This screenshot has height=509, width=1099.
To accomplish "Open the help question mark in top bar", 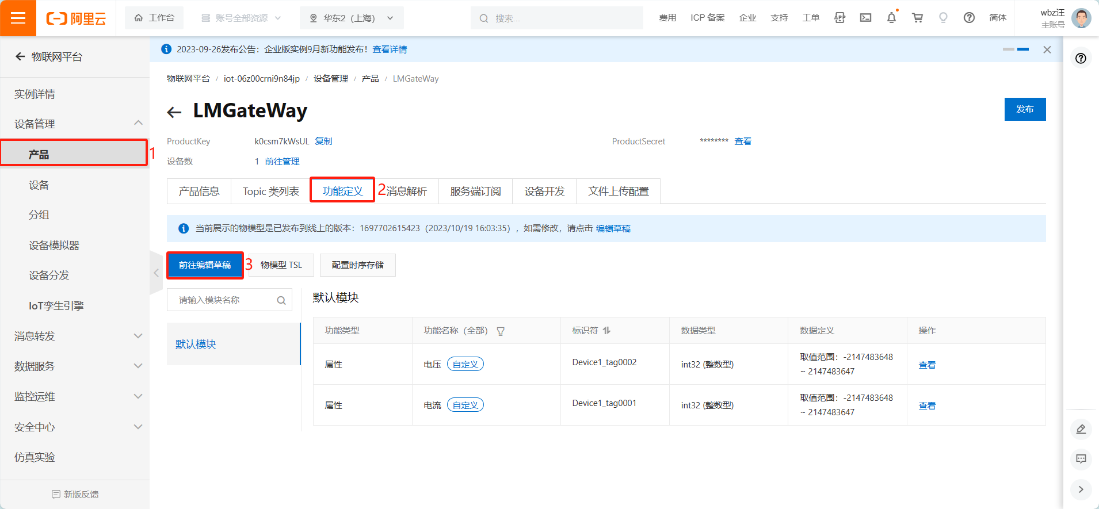I will [969, 18].
